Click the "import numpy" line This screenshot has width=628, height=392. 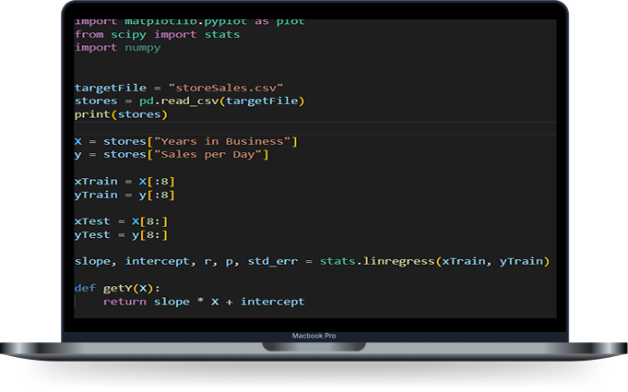[x=117, y=48]
